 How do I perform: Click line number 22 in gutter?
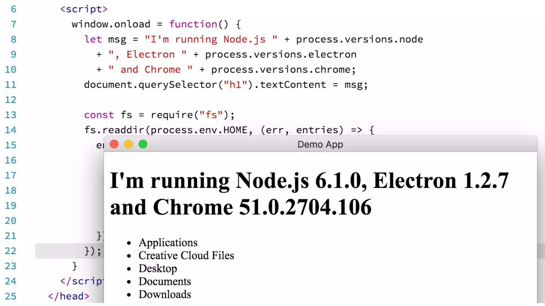[x=11, y=251]
